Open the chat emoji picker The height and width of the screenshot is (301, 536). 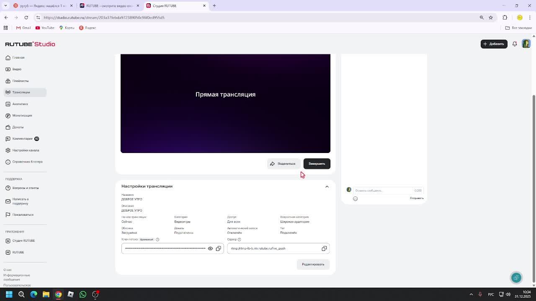(355, 199)
